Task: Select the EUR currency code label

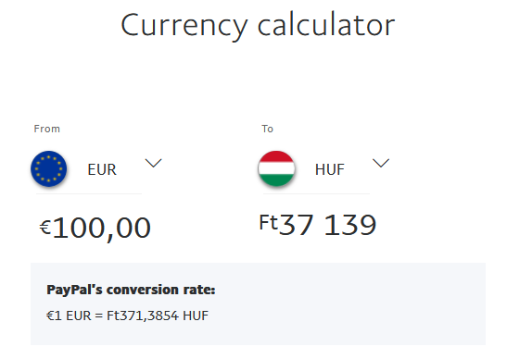Action: [x=102, y=169]
